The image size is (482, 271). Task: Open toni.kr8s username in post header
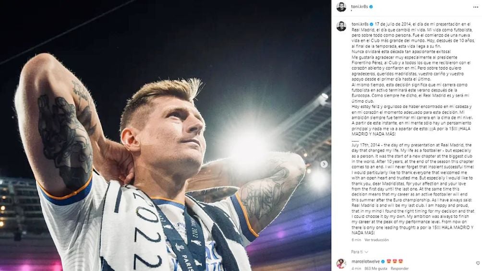(x=360, y=6)
